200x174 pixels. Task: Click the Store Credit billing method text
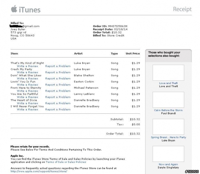(116, 35)
